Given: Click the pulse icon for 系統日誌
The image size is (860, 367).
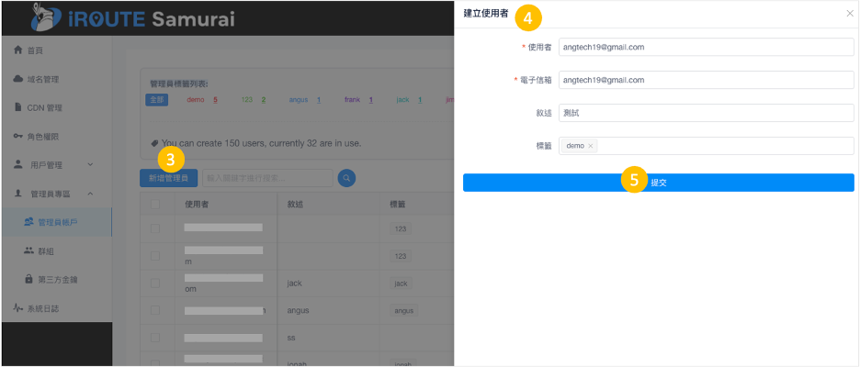Looking at the screenshot, I should pos(17,308).
